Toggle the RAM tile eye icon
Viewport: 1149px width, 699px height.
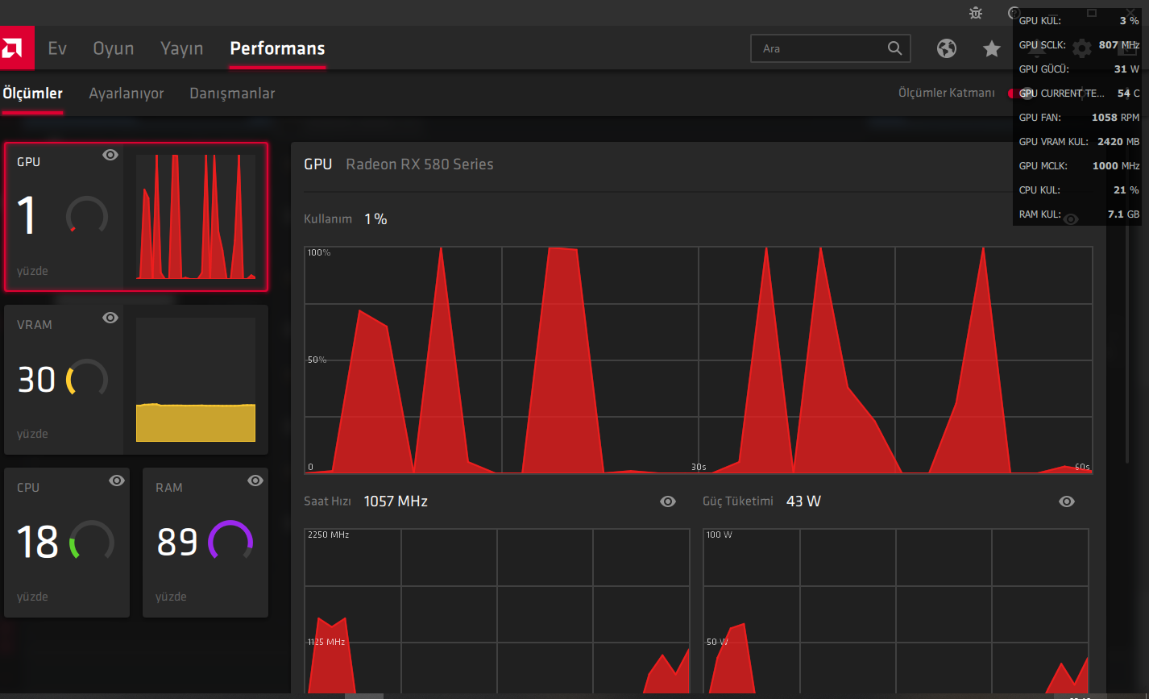255,481
